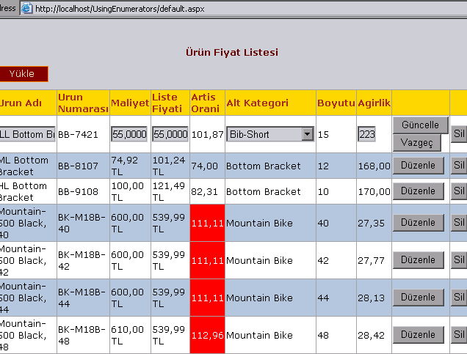The height and width of the screenshot is (354, 467).
Task: Click the red 112,96 Artis Orani cell
Action: [x=206, y=335]
